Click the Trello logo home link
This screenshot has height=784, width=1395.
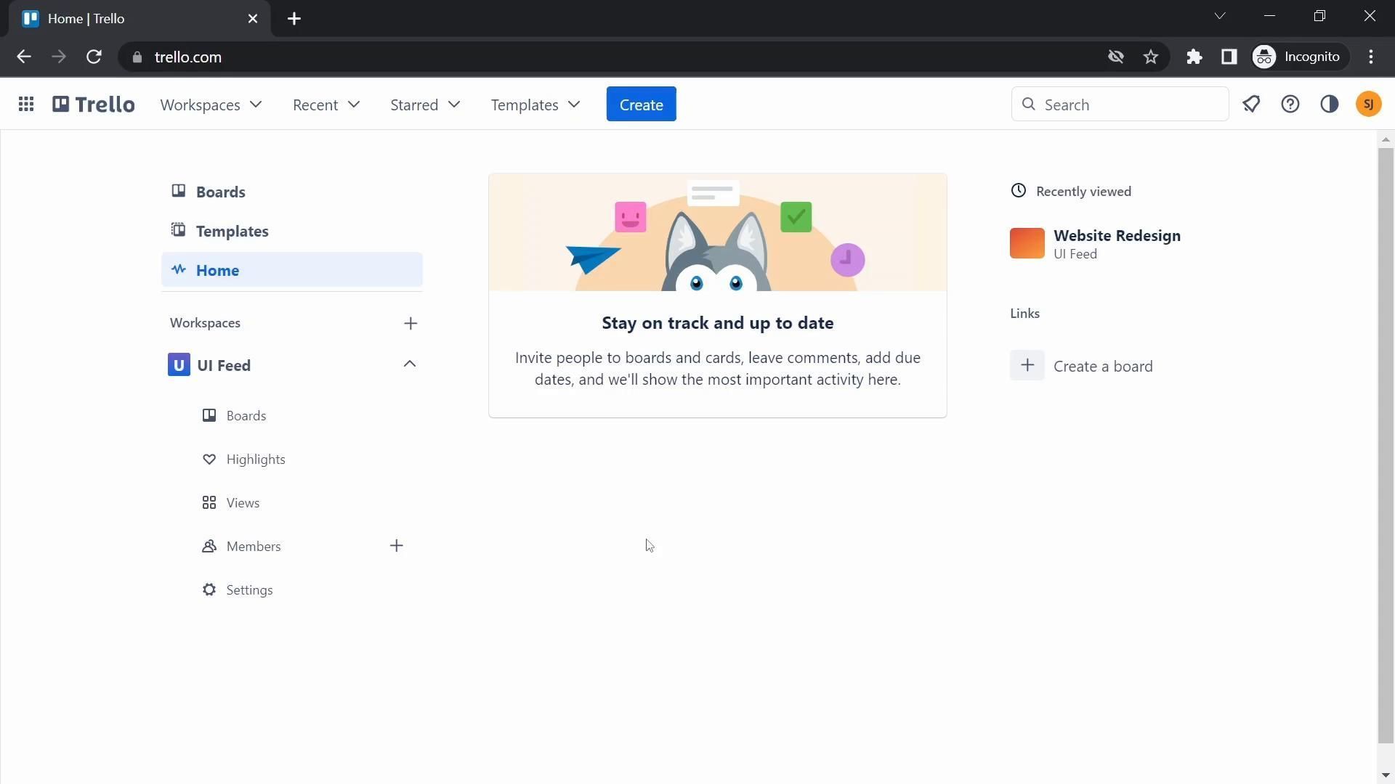click(x=94, y=105)
